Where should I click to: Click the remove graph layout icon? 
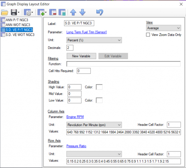[53, 12]
